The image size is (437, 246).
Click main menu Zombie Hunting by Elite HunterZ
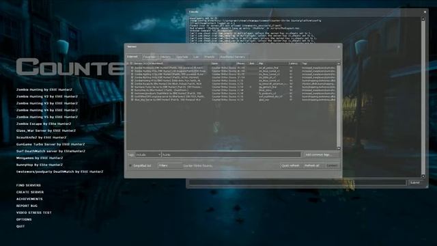[x=44, y=90]
